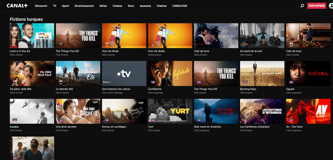Go to the Séries section
Viewport: 333px width, 160px height.
103,6
